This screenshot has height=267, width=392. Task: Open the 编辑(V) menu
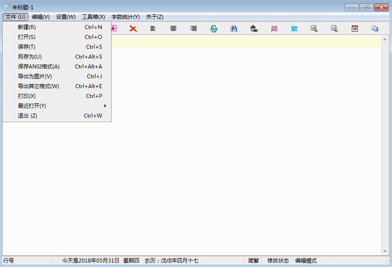(x=41, y=17)
